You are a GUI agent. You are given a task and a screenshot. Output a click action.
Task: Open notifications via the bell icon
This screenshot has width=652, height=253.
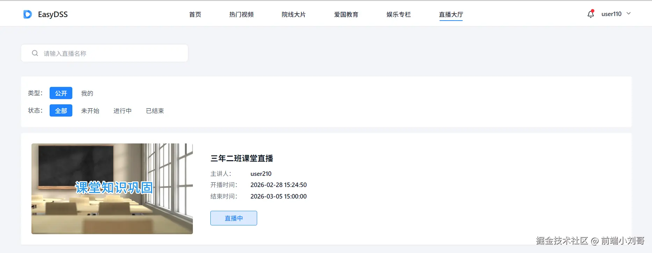pos(591,14)
